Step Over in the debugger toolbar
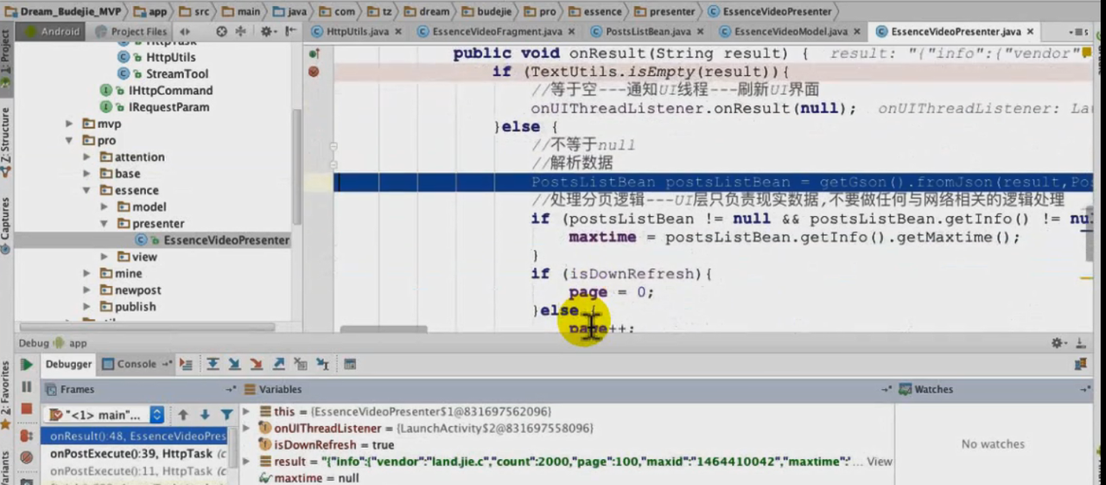 click(x=212, y=365)
